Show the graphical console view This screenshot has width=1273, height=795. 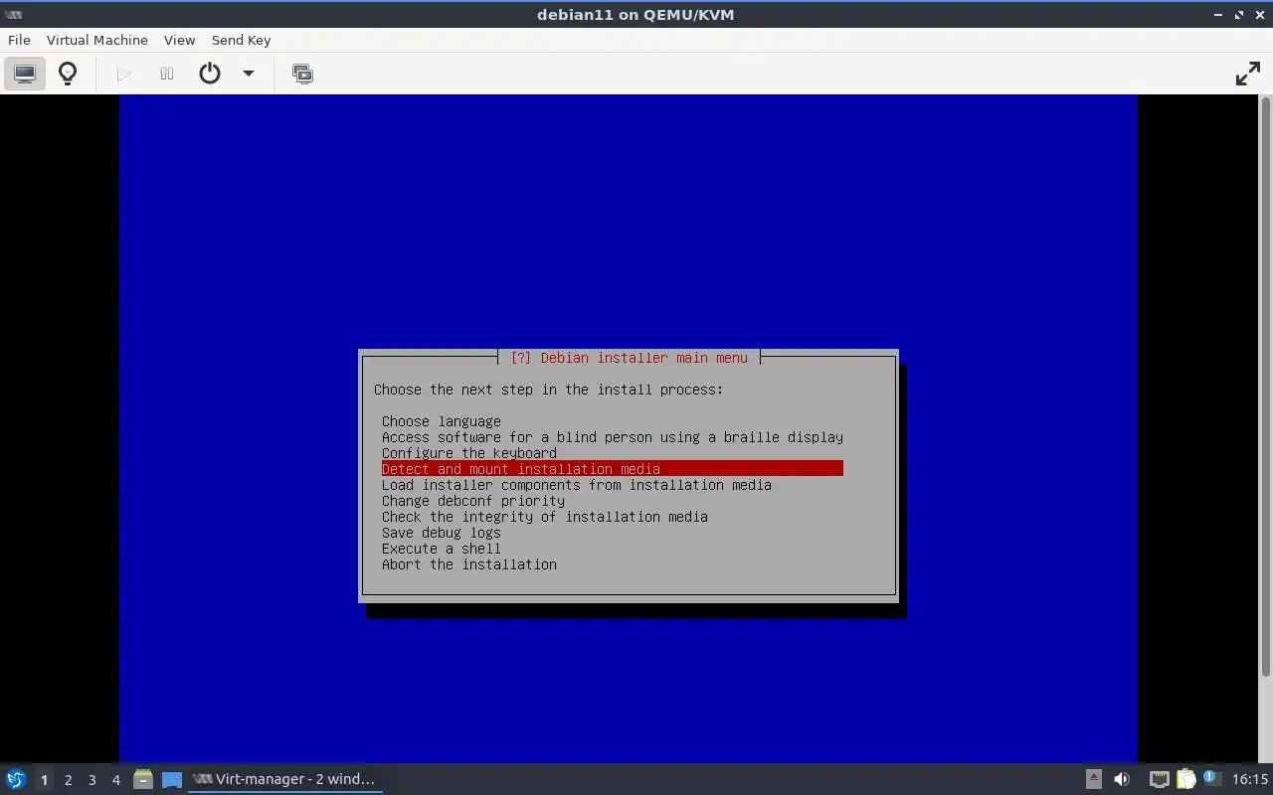click(x=25, y=74)
